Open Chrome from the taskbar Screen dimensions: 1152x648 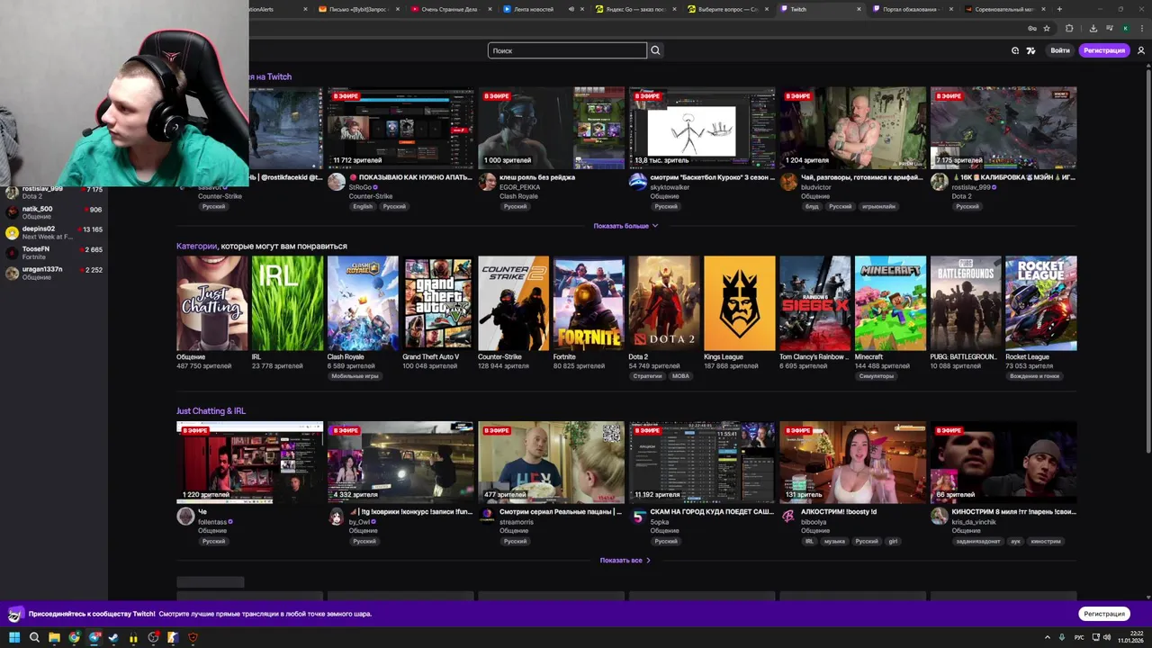point(74,637)
